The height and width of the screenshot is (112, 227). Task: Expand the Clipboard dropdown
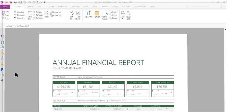19,15
